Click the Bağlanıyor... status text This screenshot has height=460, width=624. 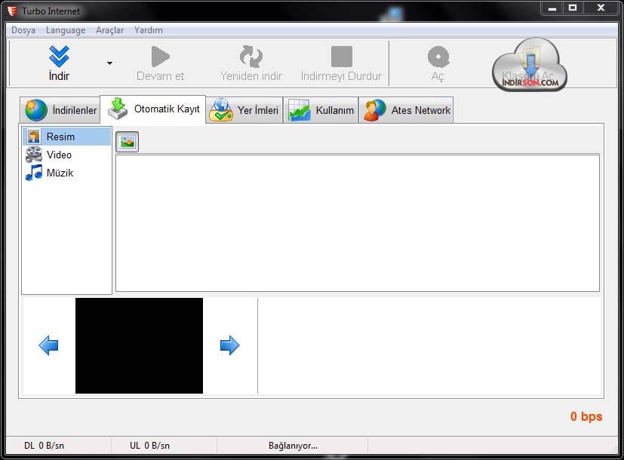[x=293, y=446]
